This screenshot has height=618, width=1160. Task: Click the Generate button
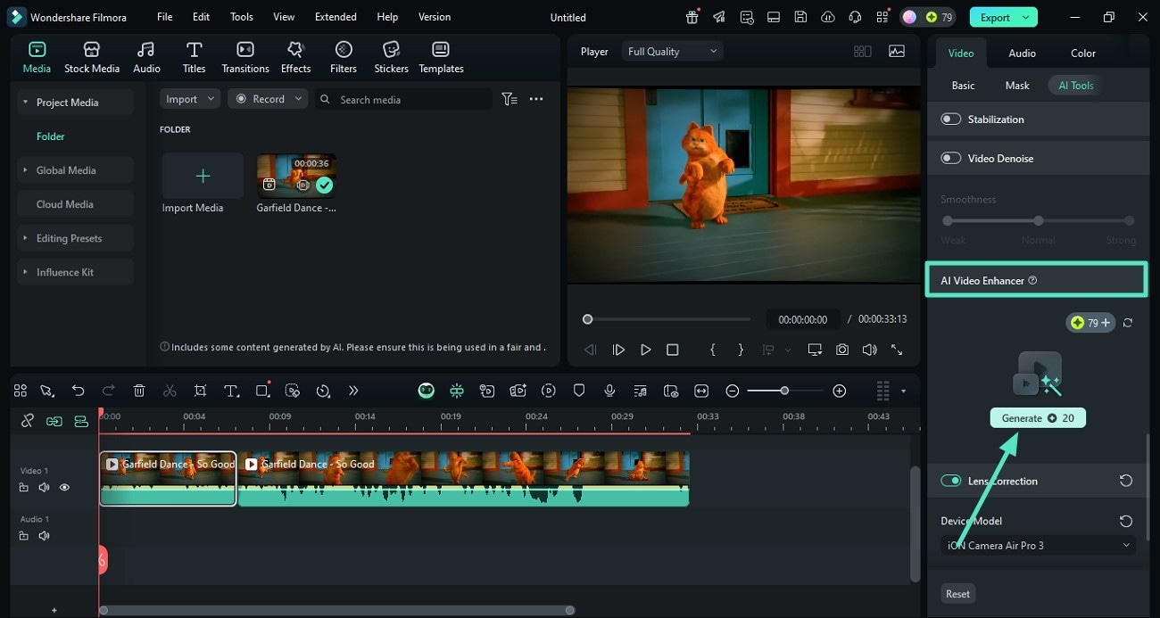point(1038,417)
